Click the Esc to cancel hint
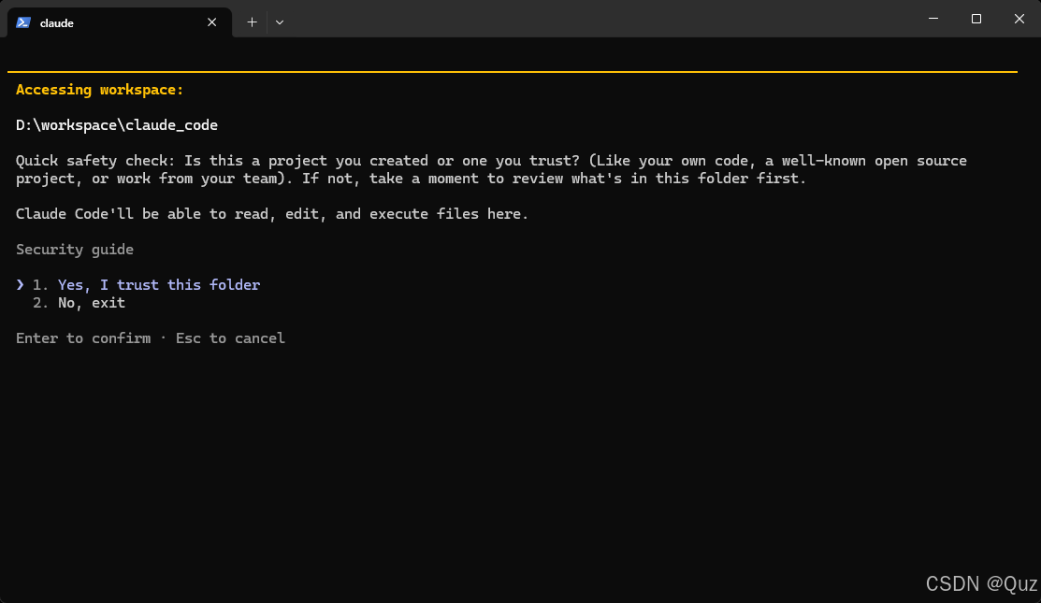1041x603 pixels. pyautogui.click(x=230, y=338)
